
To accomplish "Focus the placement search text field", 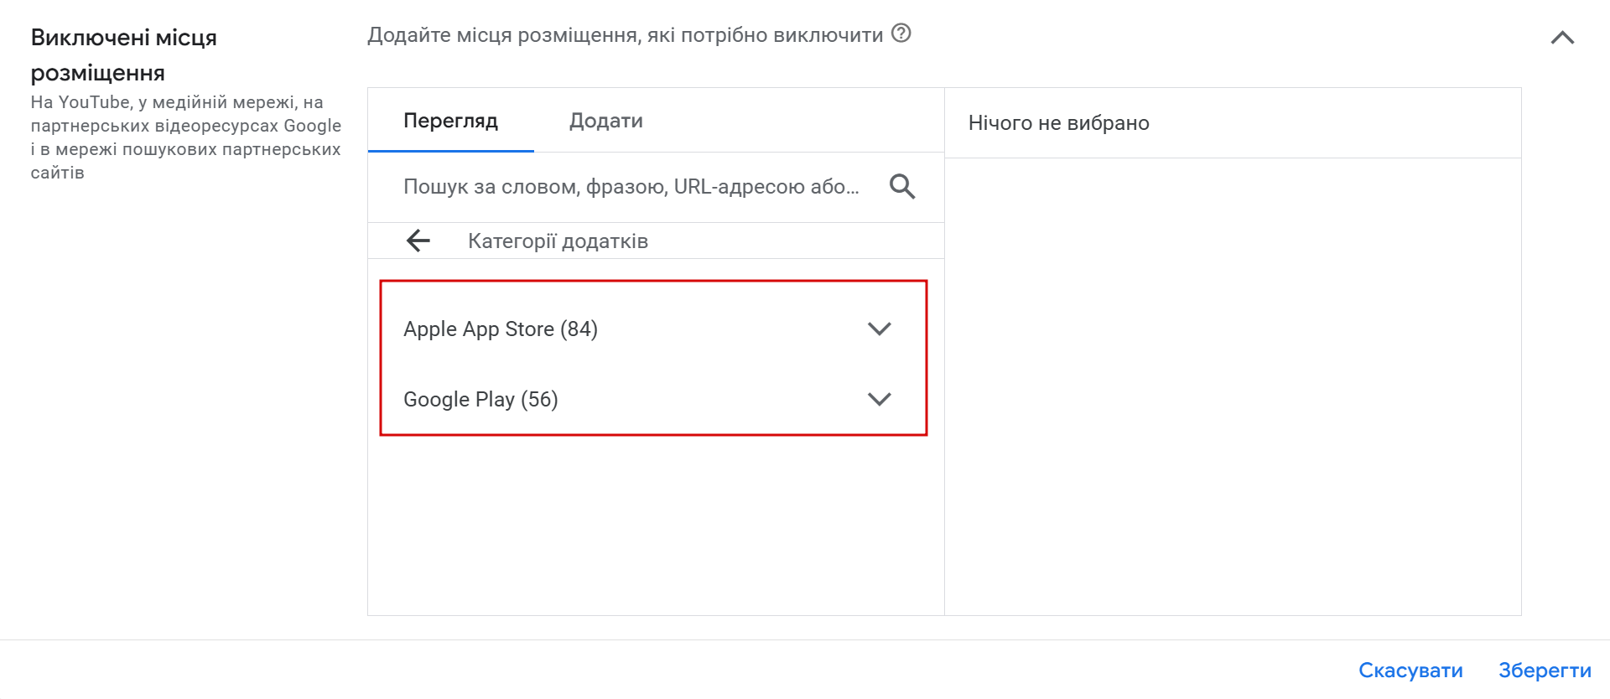I will [x=631, y=187].
